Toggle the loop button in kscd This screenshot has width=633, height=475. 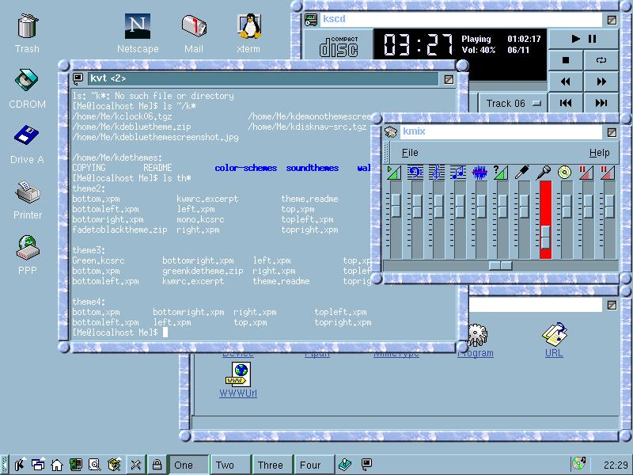tap(601, 60)
